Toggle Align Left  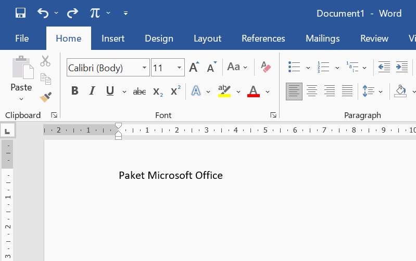click(294, 92)
